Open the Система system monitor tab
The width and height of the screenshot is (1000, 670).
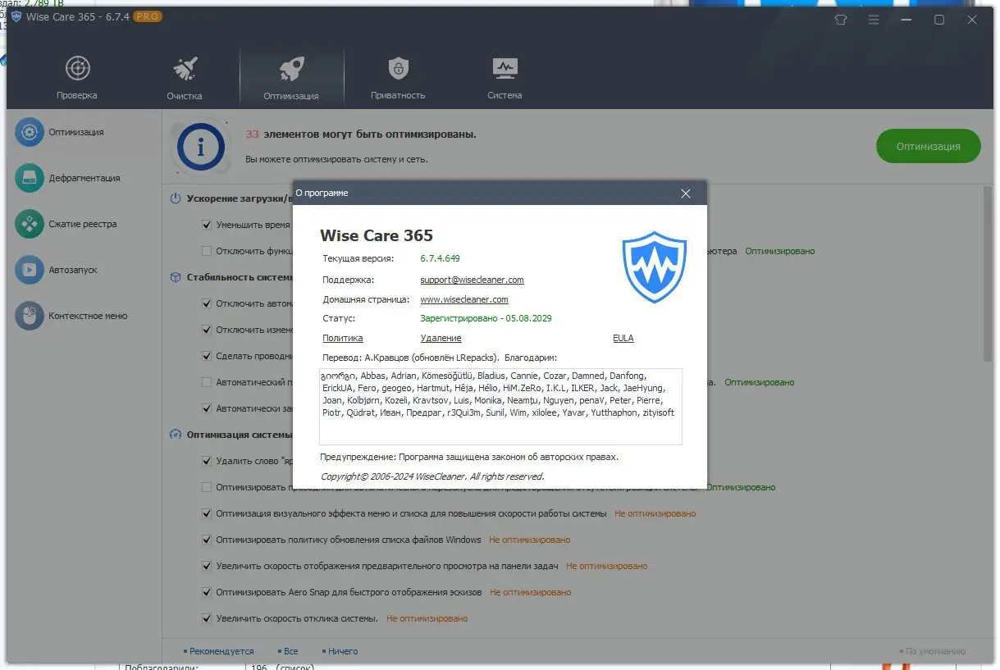(x=505, y=79)
